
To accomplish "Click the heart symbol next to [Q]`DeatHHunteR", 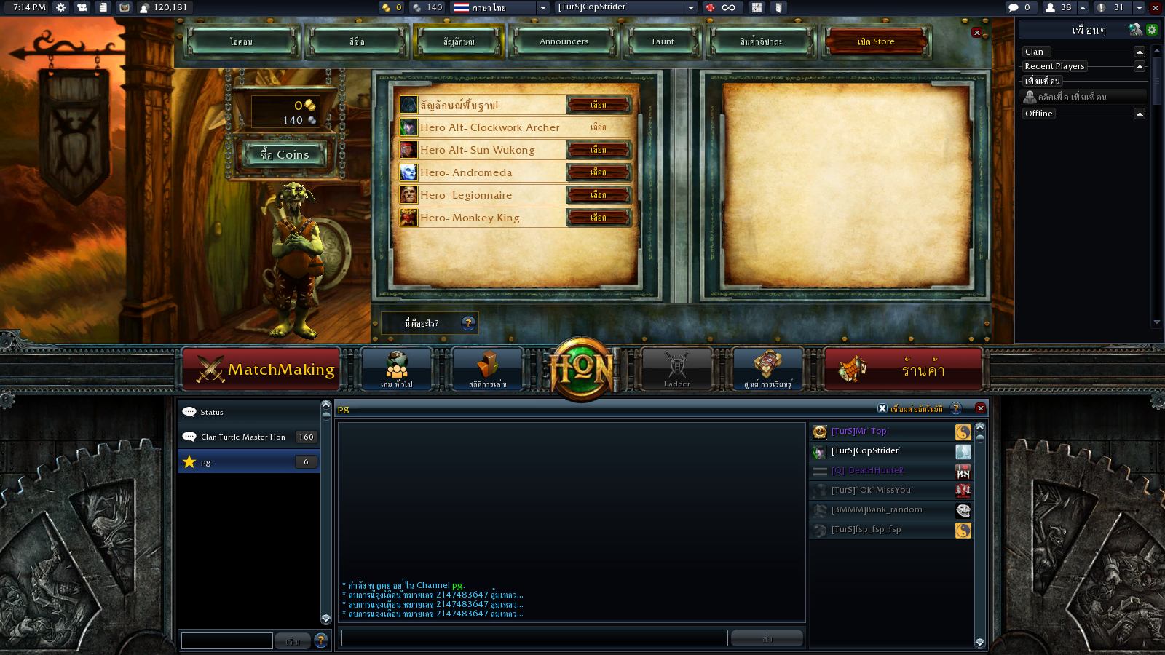I will (963, 472).
